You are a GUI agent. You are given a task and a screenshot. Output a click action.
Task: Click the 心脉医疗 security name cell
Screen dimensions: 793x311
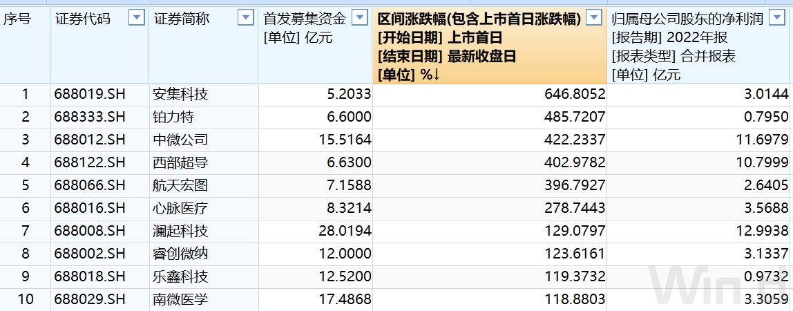(180, 209)
